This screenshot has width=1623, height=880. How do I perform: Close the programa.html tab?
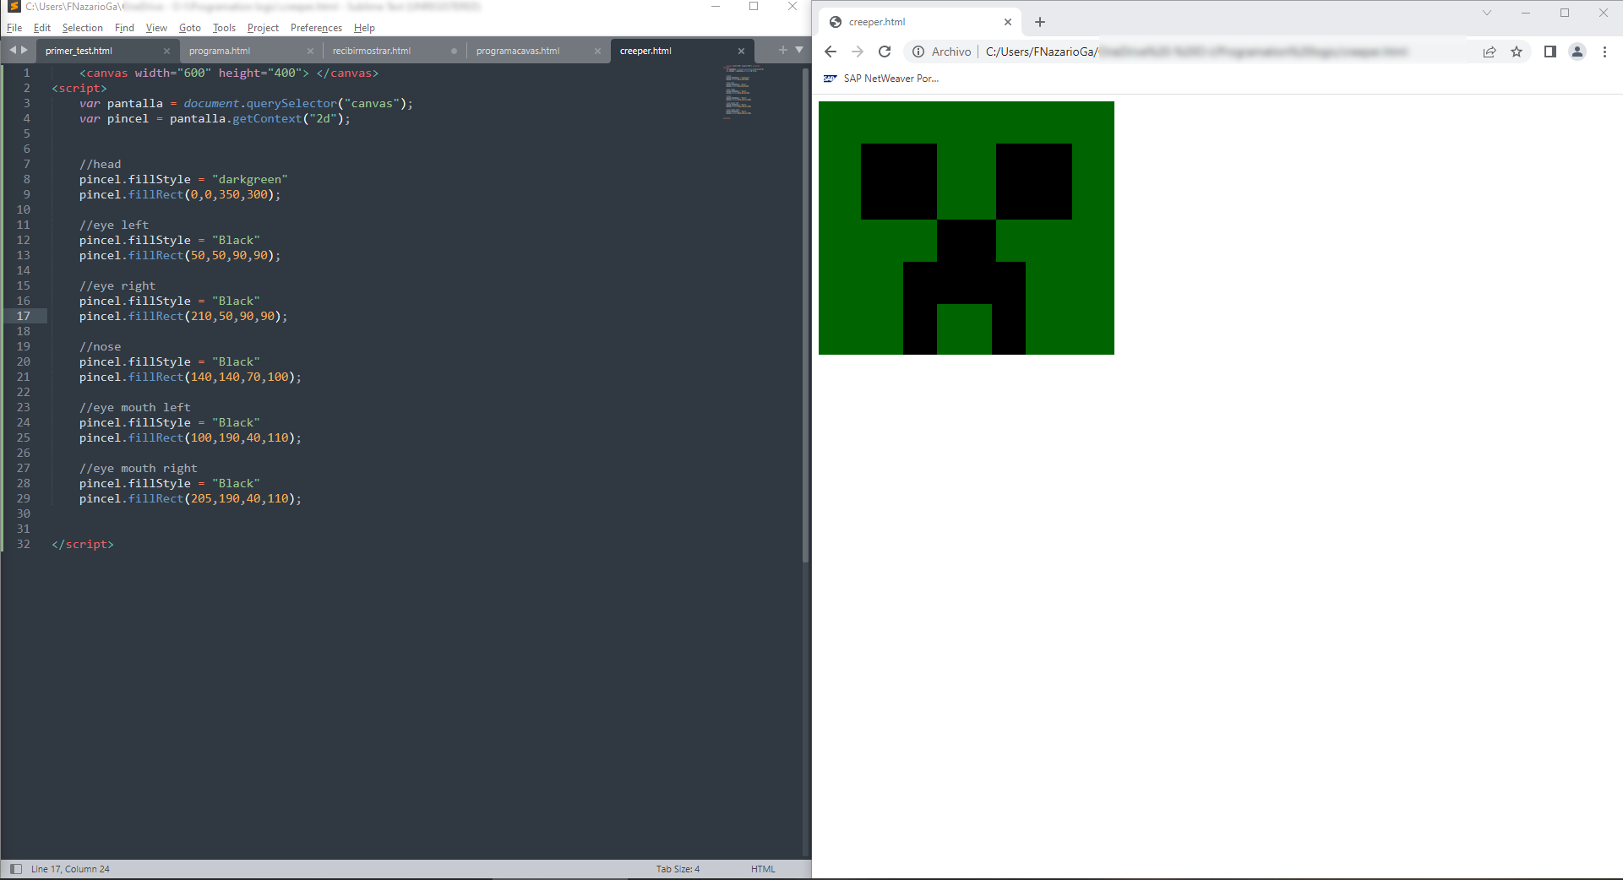point(310,52)
